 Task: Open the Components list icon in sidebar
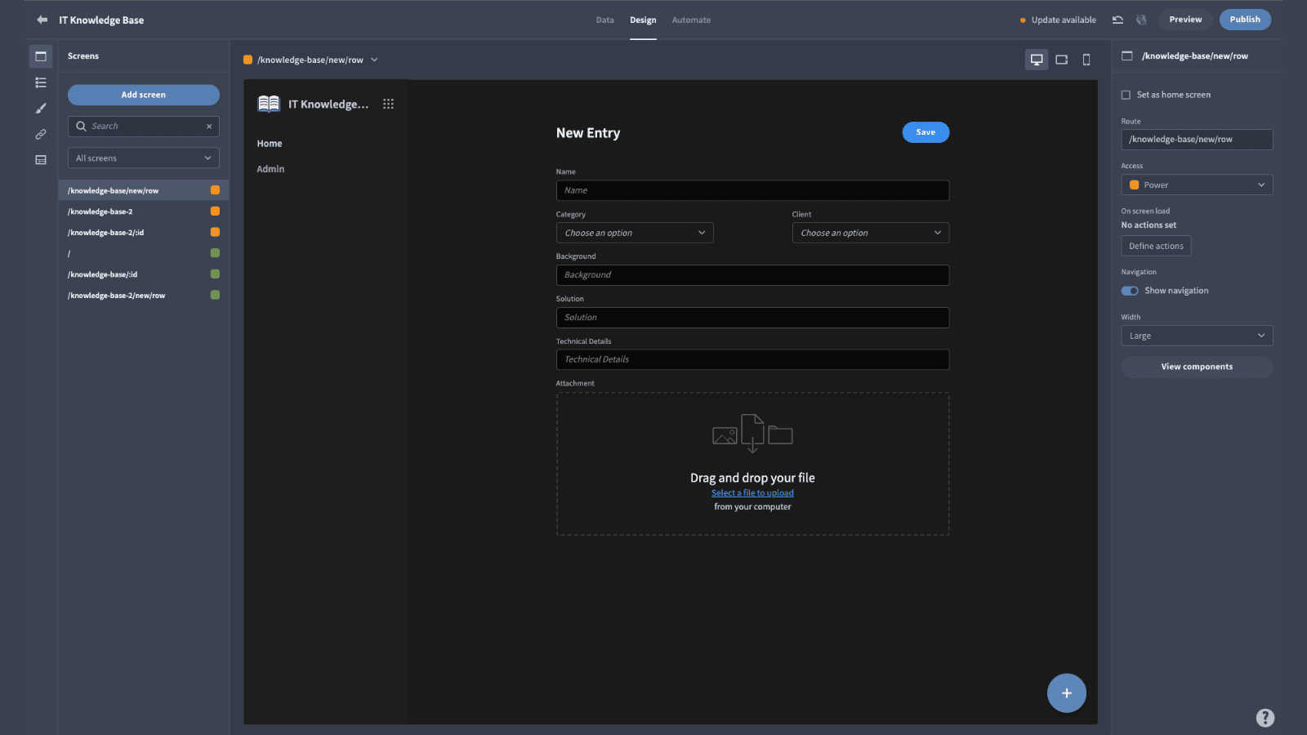click(x=41, y=82)
